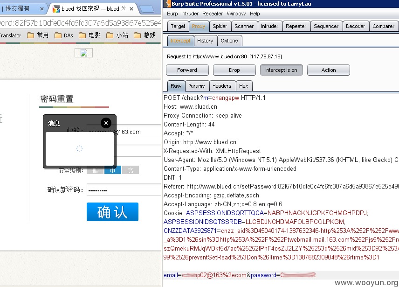Click the Referer header line
Viewport: 399px width, 287px height.
[281, 186]
